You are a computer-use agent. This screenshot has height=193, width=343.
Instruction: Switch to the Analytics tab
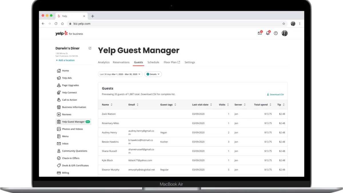pyautogui.click(x=104, y=62)
